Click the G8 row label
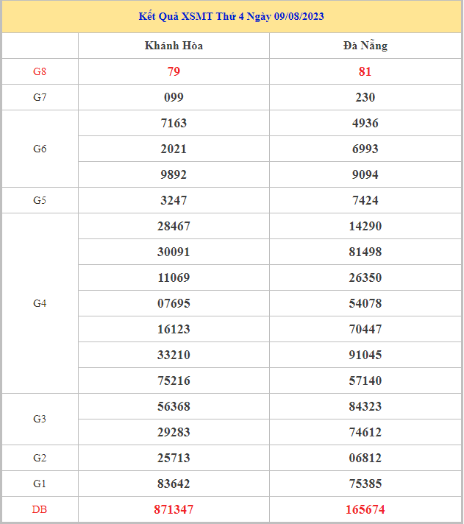464x524 pixels. tap(40, 71)
